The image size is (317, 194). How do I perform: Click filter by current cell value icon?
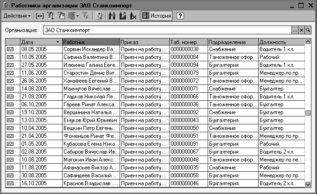point(62,16)
